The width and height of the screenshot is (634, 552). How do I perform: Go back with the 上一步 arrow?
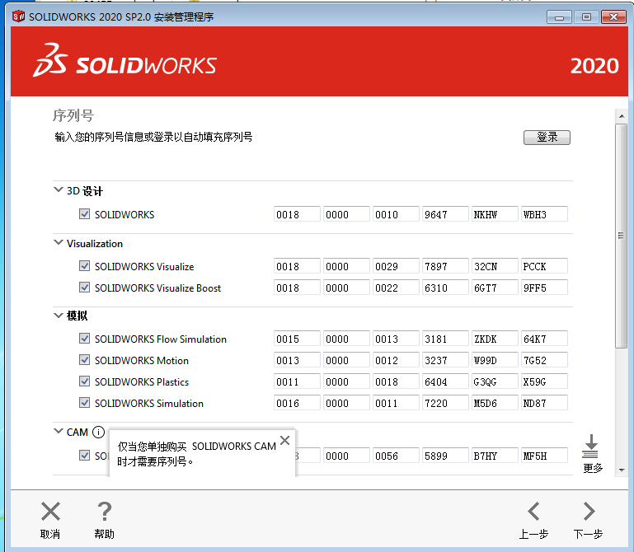pos(533,512)
